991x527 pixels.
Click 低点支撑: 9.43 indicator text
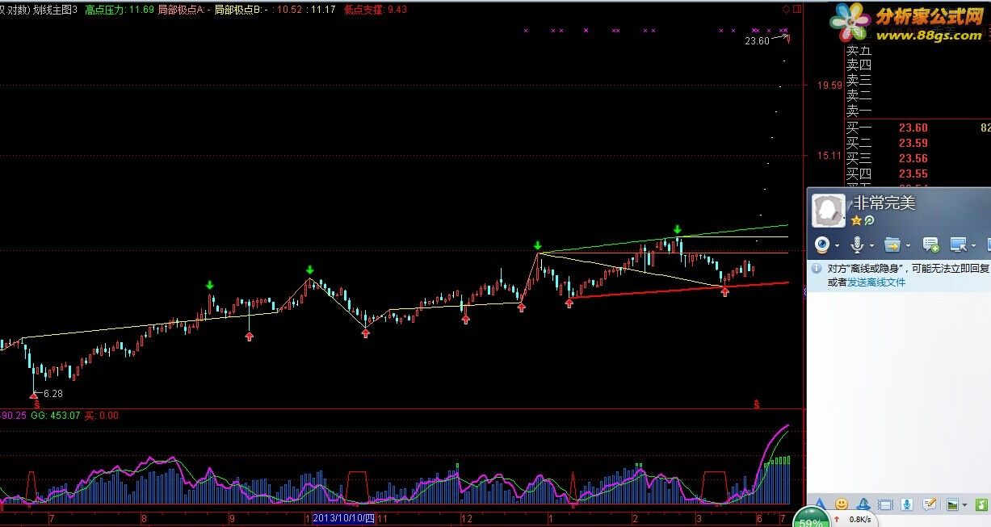point(375,10)
